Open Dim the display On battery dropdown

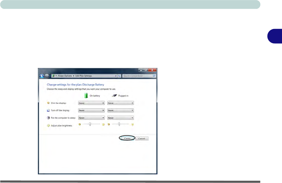pyautogui.click(x=91, y=103)
